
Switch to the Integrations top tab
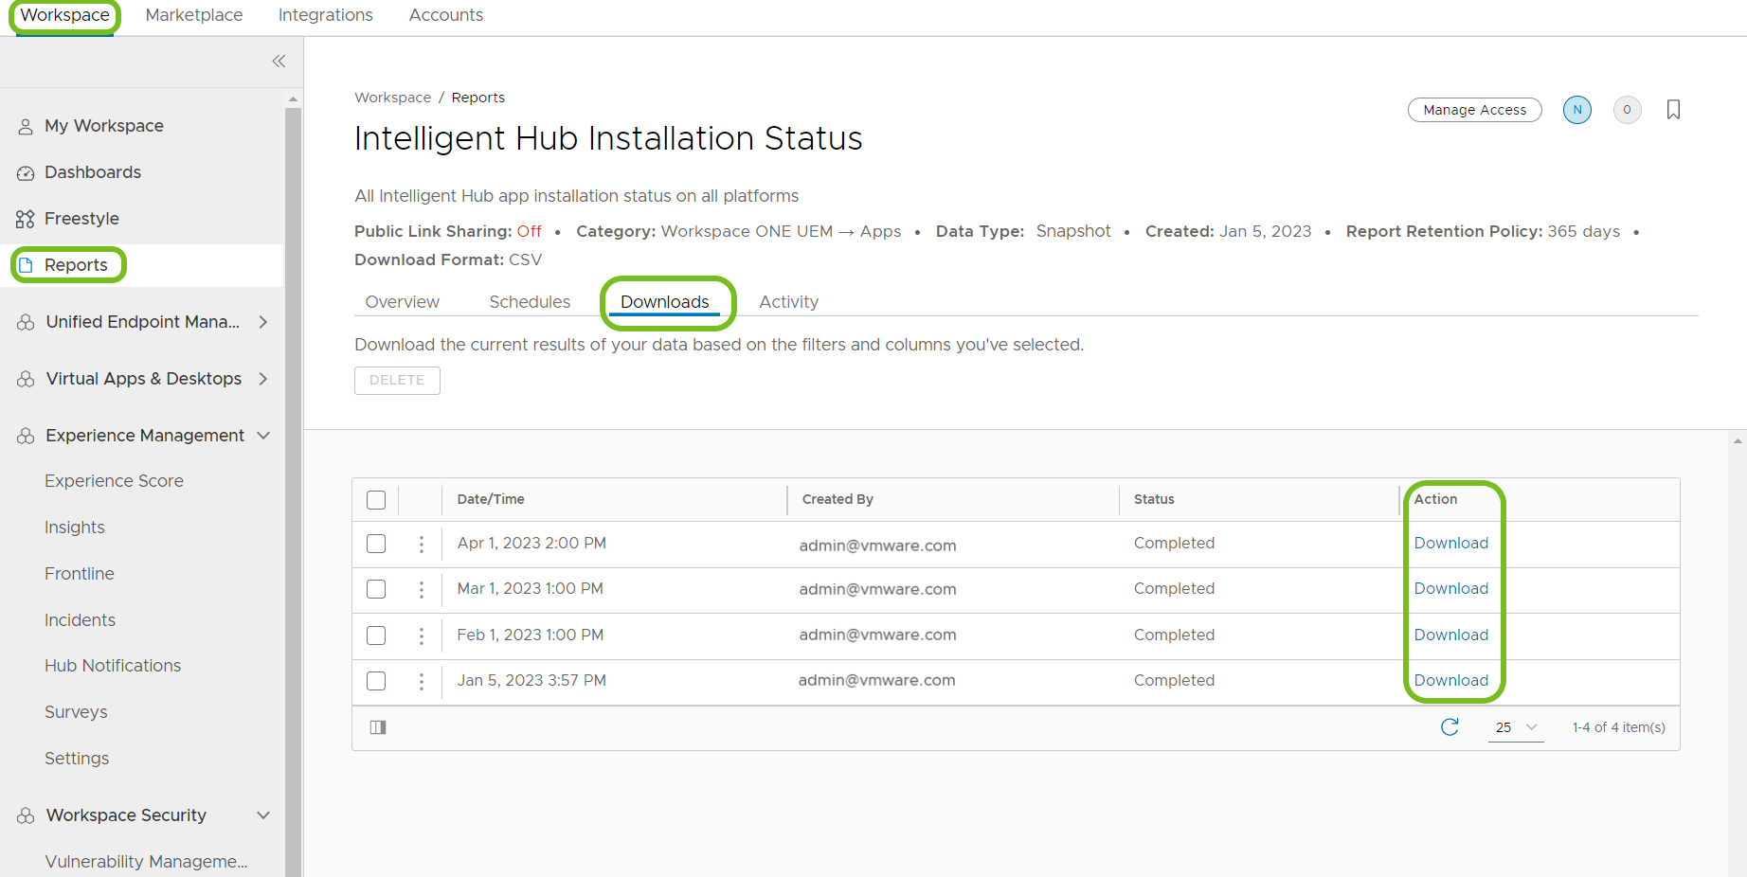point(326,15)
